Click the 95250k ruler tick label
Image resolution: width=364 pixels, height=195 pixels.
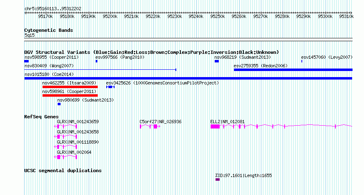click(218, 16)
